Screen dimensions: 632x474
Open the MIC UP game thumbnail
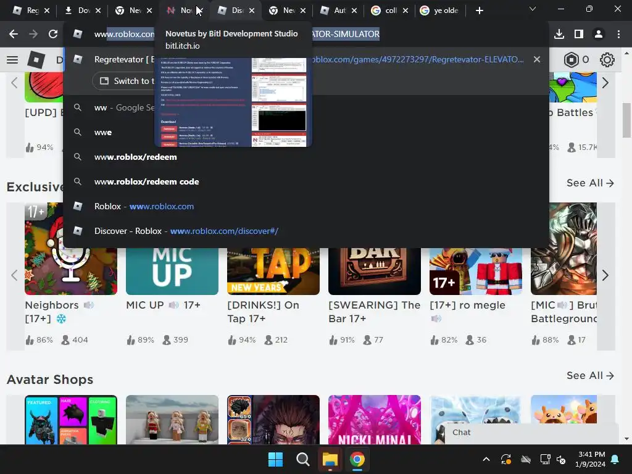172,272
